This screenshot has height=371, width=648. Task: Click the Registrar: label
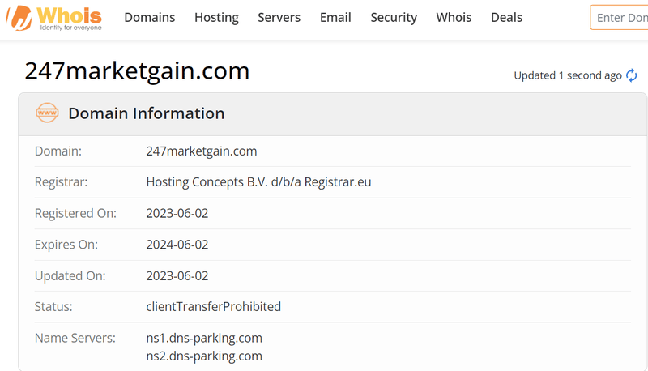tap(62, 182)
